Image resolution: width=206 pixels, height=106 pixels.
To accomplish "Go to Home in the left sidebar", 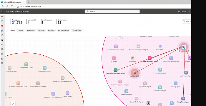I will 2,21.
